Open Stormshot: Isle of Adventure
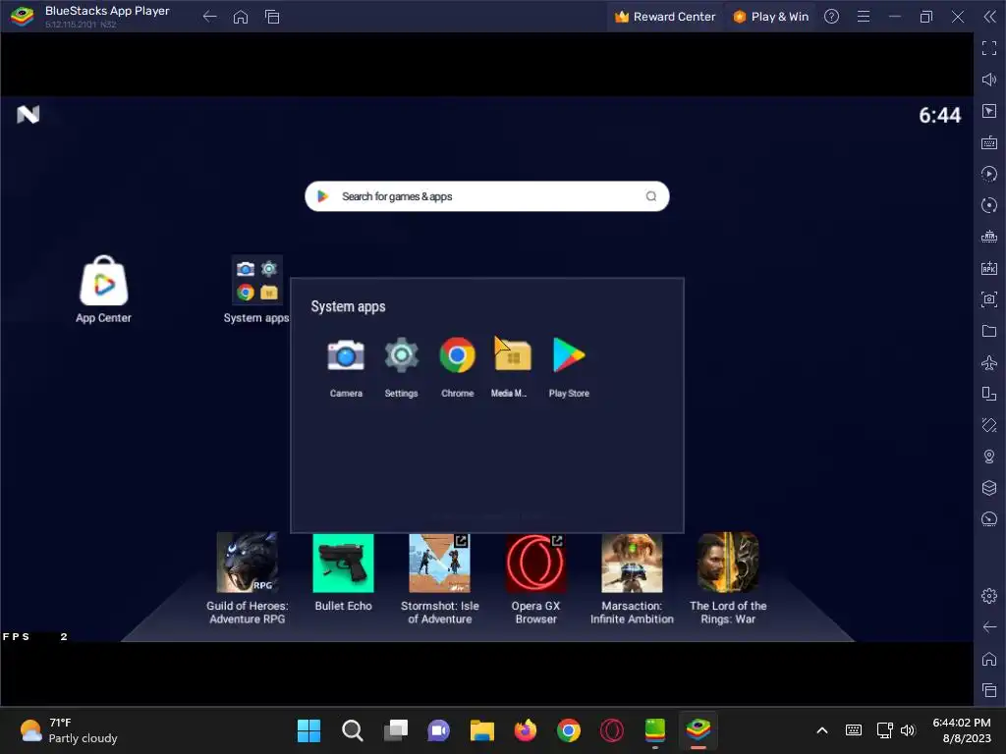1006x754 pixels. pos(439,563)
